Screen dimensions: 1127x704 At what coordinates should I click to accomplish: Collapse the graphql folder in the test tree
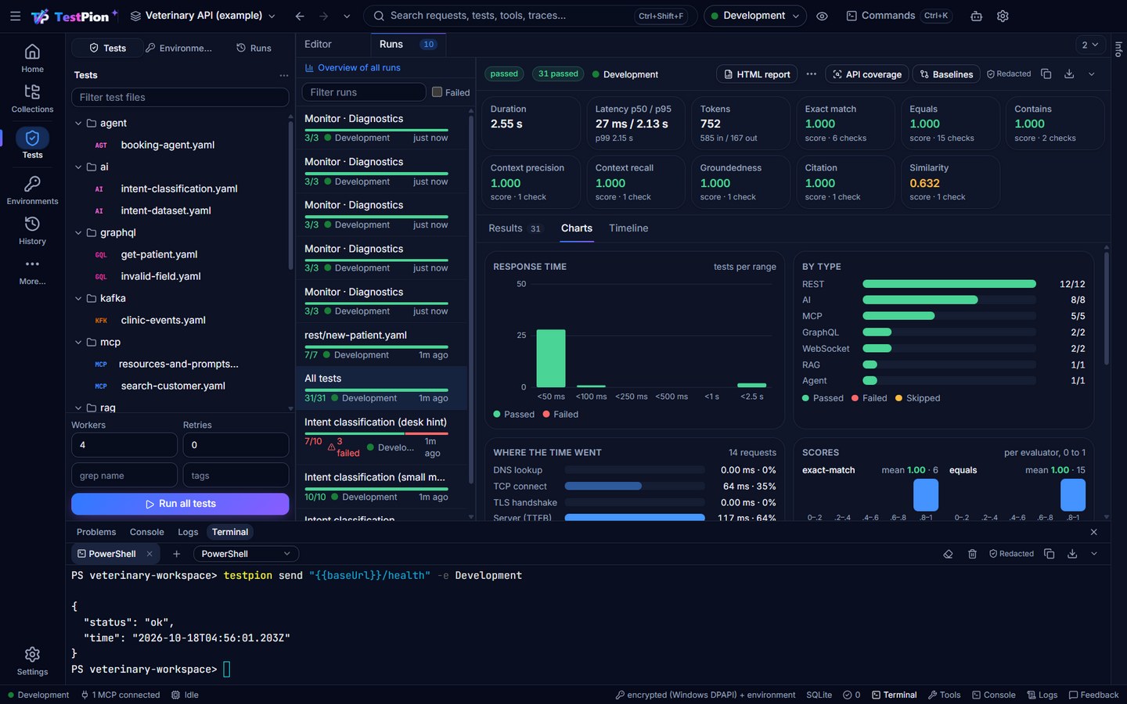tap(78, 232)
